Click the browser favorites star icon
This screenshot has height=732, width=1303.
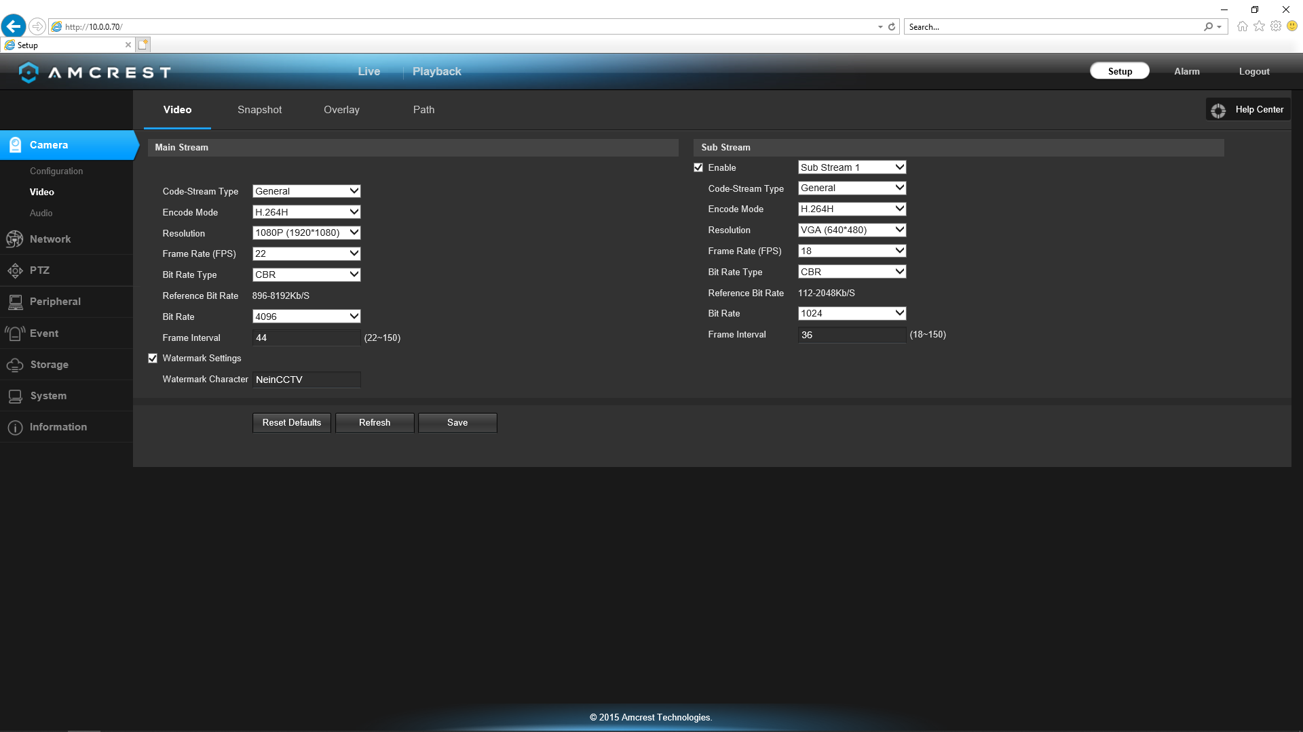[x=1259, y=26]
